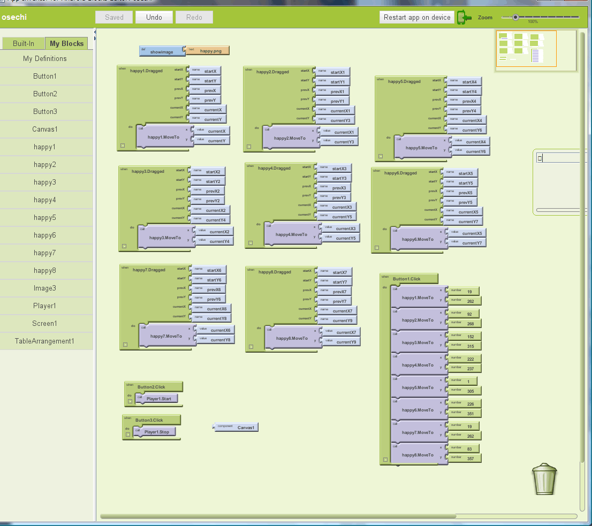Open the happy3 blocks drawer
Image resolution: width=592 pixels, height=526 pixels.
45,182
